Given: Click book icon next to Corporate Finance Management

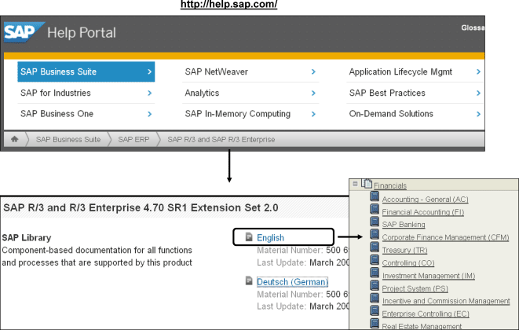Looking at the screenshot, I should click(x=375, y=234).
